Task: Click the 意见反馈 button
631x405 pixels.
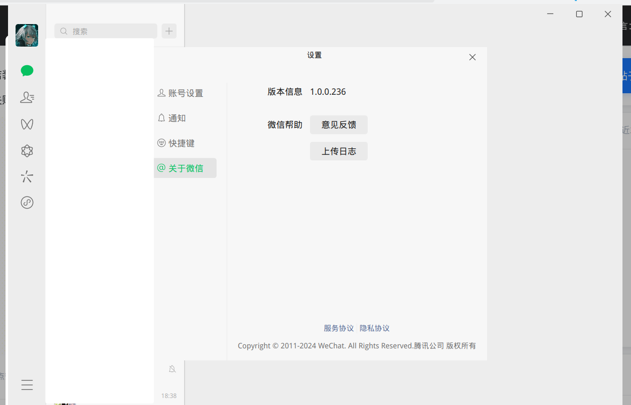Action: point(339,125)
